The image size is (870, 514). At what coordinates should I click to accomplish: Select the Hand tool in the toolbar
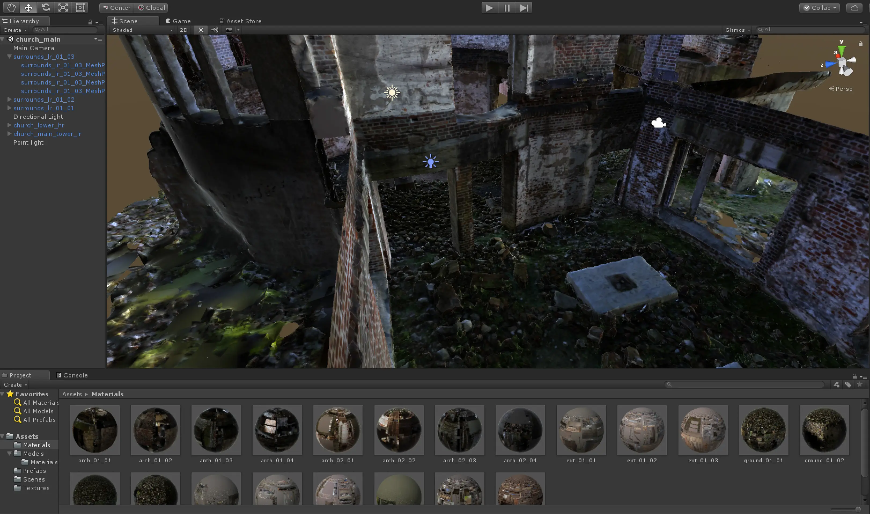click(11, 8)
